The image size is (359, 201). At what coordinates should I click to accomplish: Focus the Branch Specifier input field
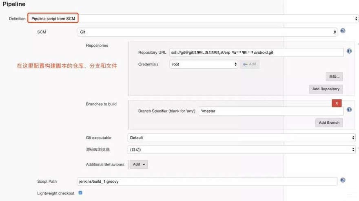pos(271,111)
